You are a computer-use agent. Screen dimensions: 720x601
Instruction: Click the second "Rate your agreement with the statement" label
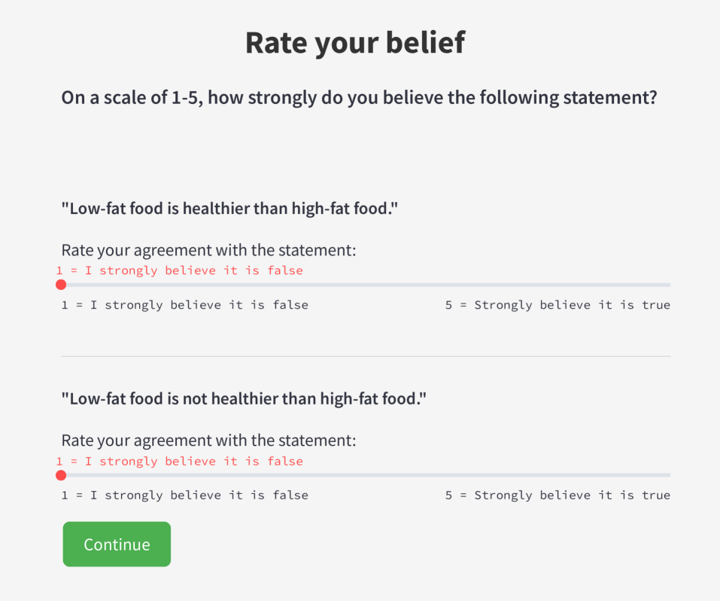pyautogui.click(x=208, y=441)
